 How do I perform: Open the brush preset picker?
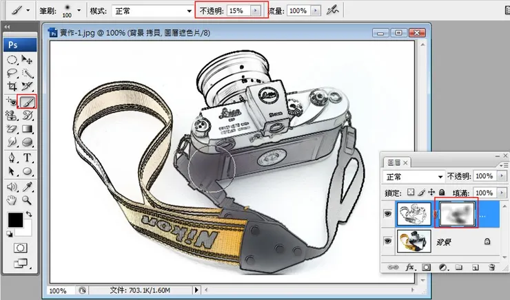(79, 10)
